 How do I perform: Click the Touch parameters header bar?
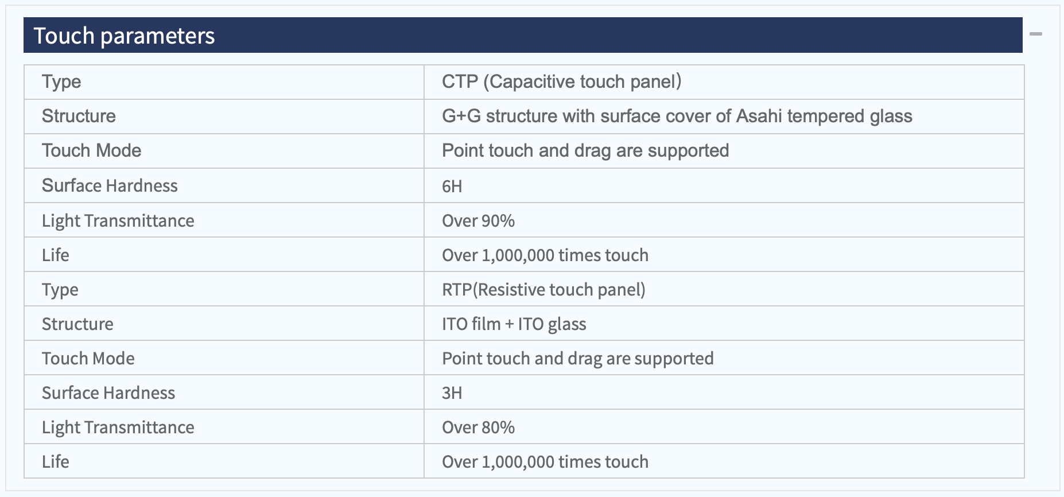click(x=523, y=35)
